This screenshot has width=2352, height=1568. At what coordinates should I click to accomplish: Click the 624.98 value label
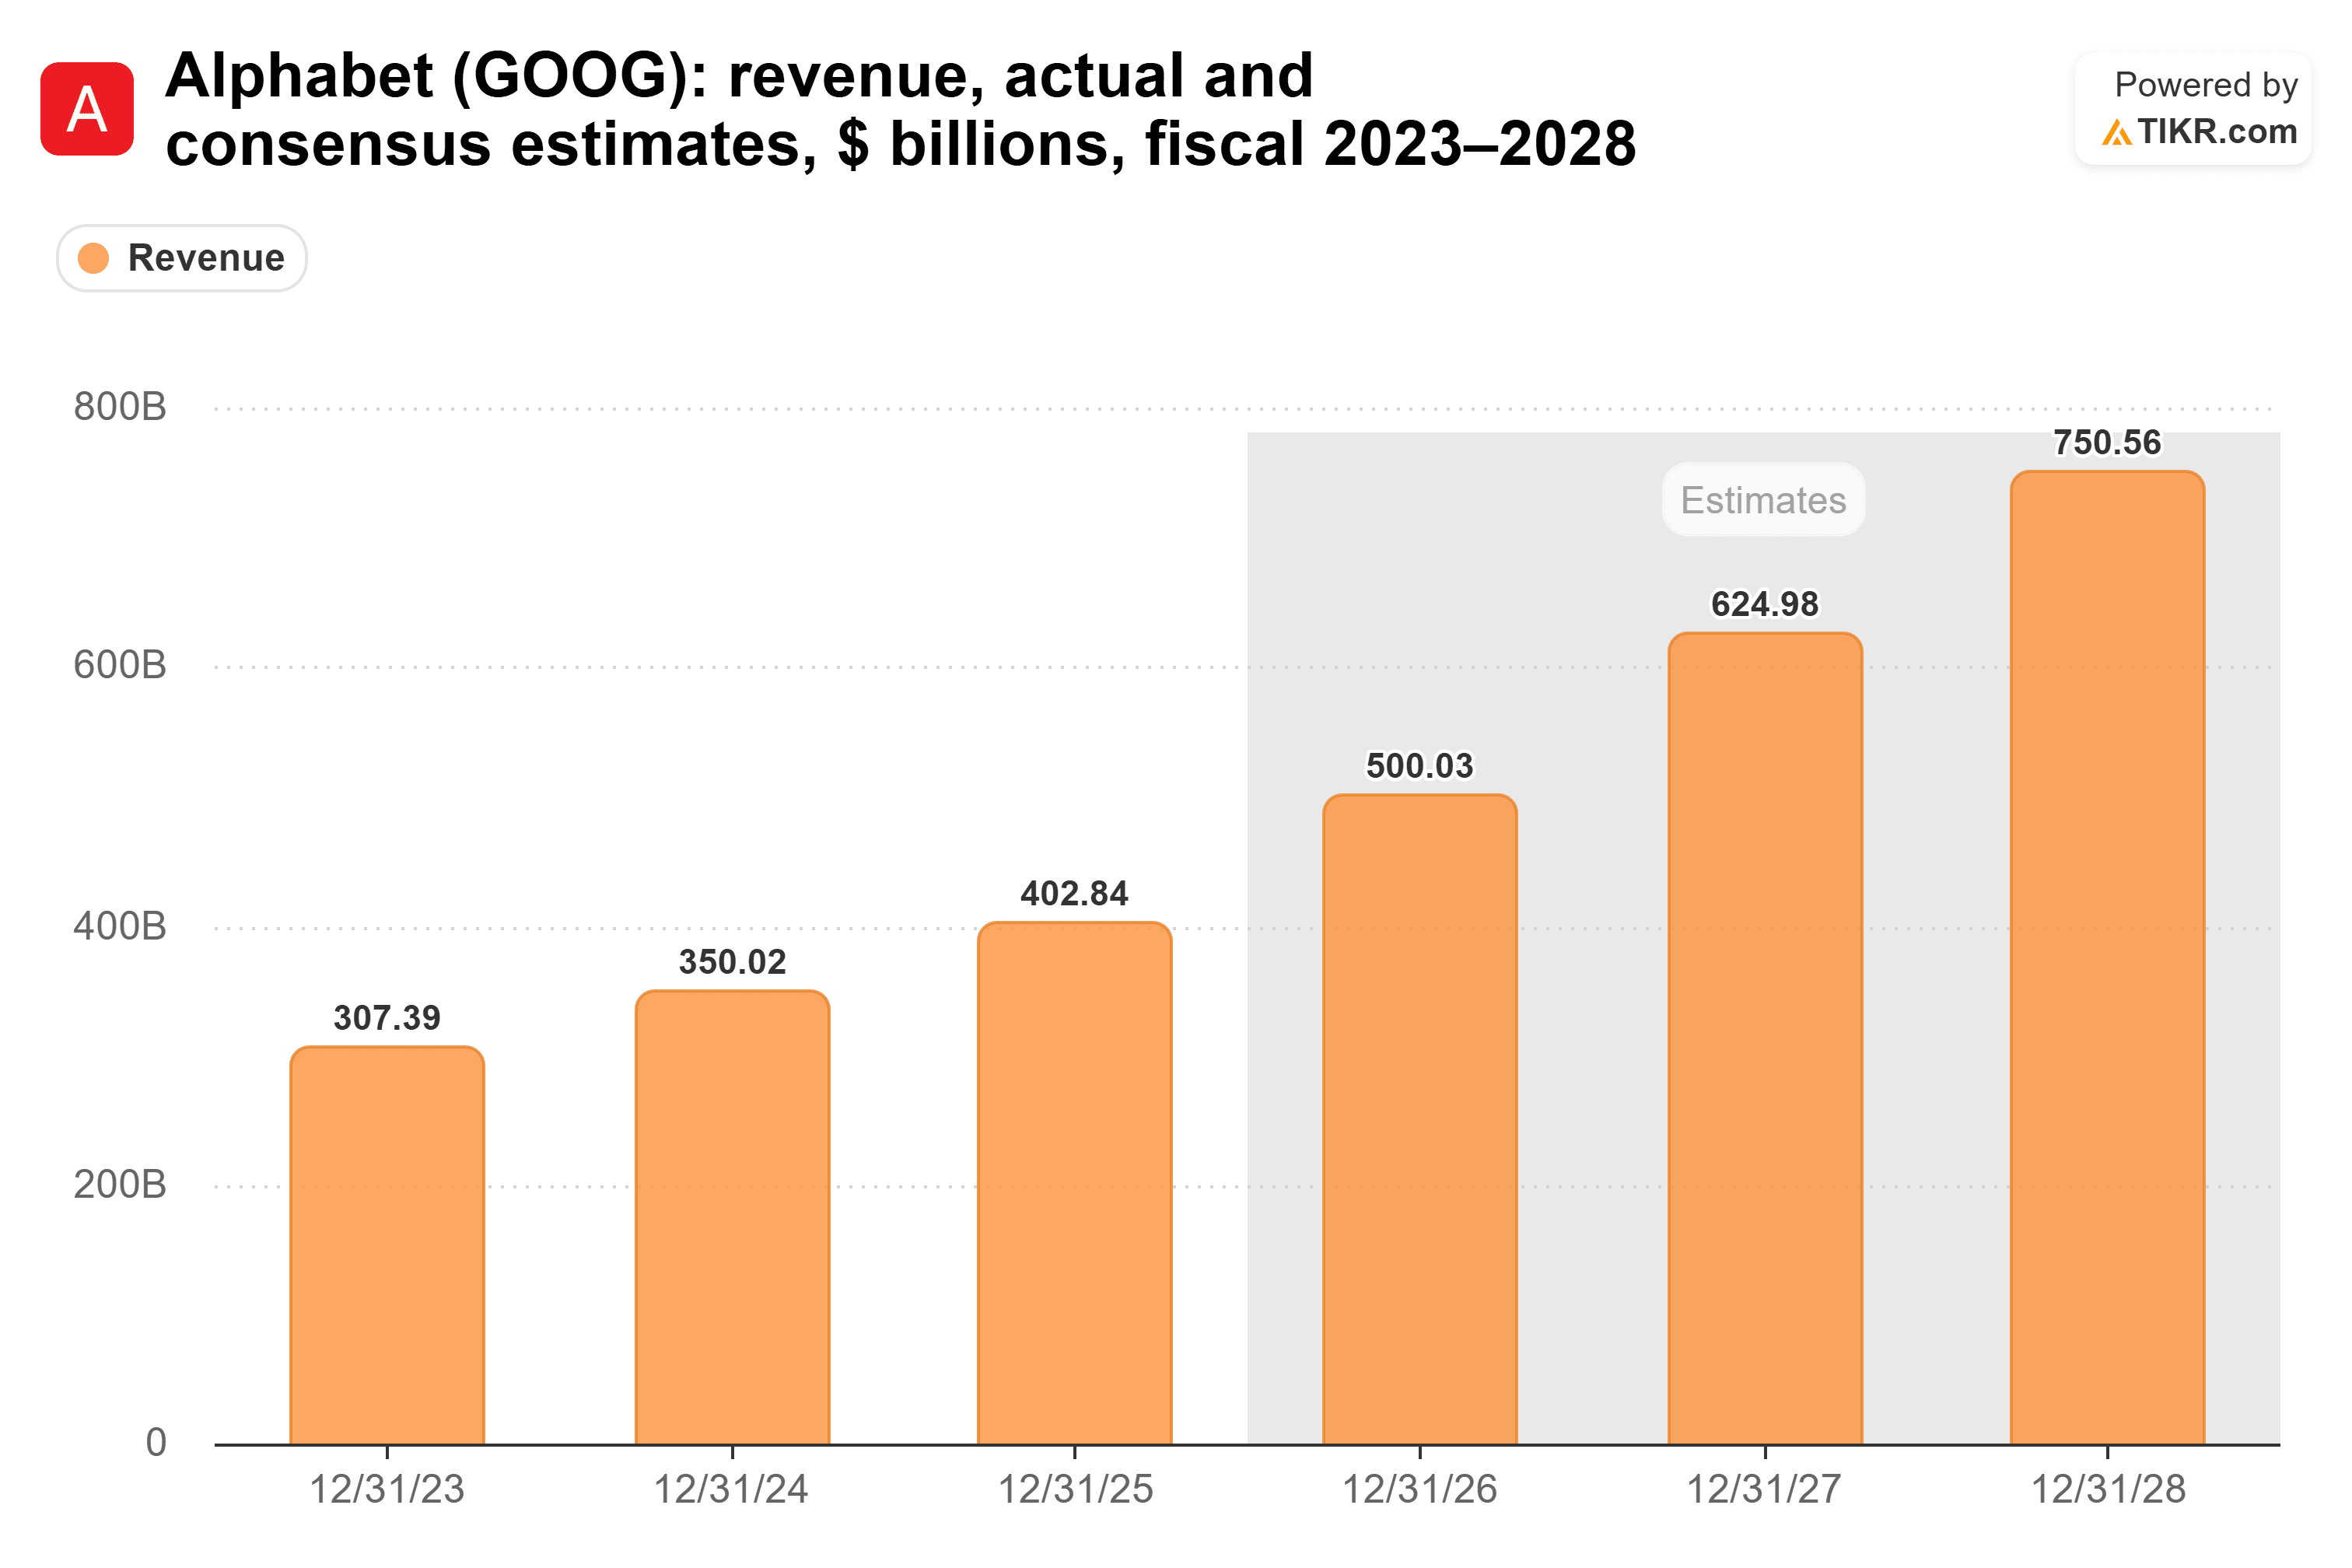1765,604
